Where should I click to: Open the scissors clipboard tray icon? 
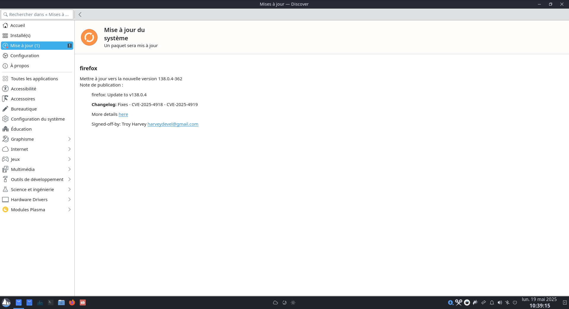pos(459,302)
